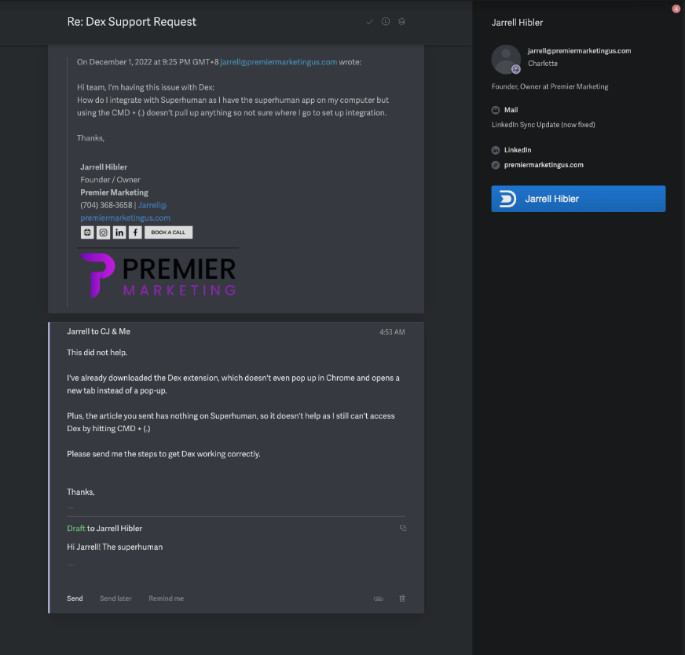Open jarrell@premiermarketingus.com link in quoted header

pos(279,62)
